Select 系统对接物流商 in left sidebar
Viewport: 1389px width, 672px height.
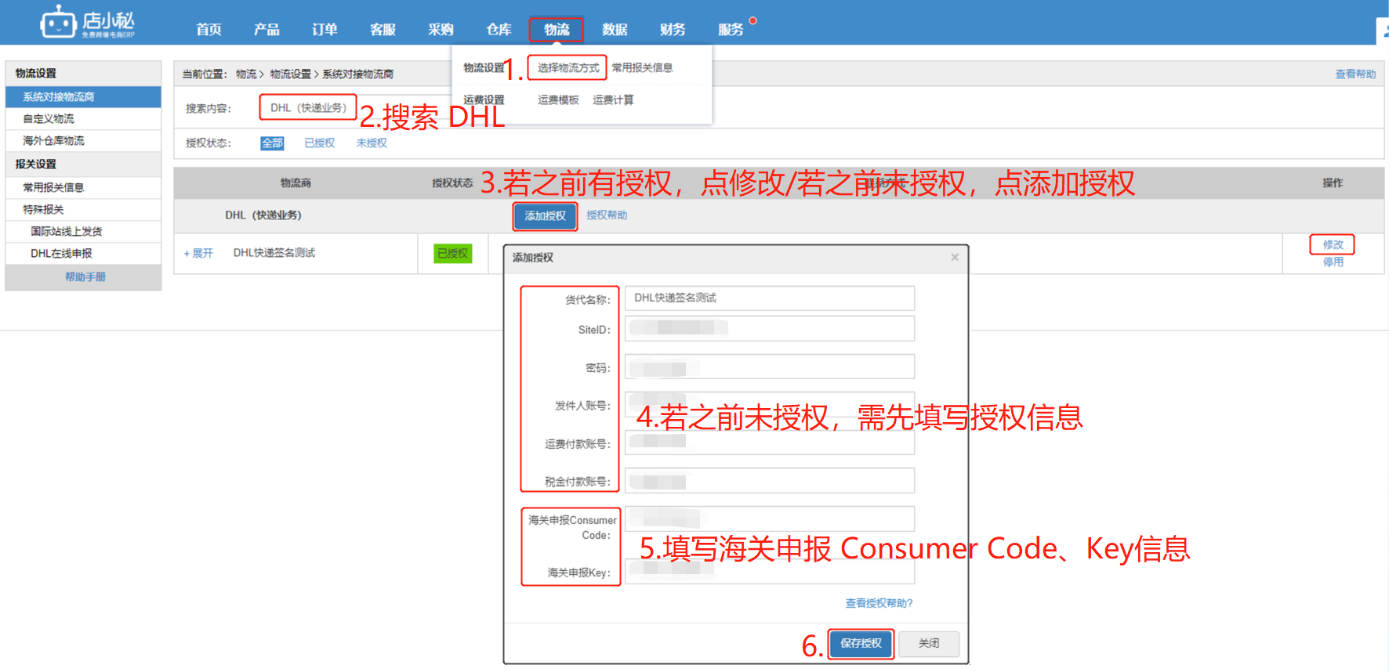(83, 96)
